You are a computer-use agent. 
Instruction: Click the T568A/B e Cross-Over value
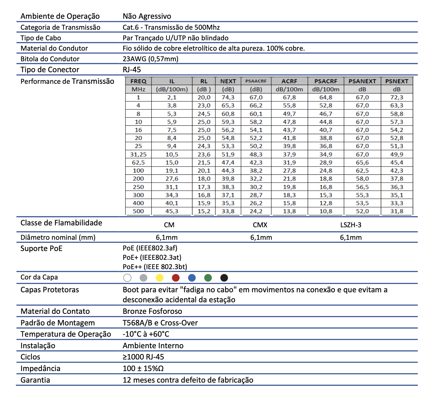160,323
